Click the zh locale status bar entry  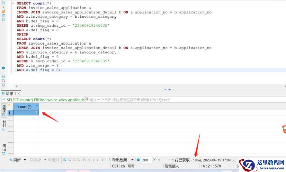click(x=123, y=166)
